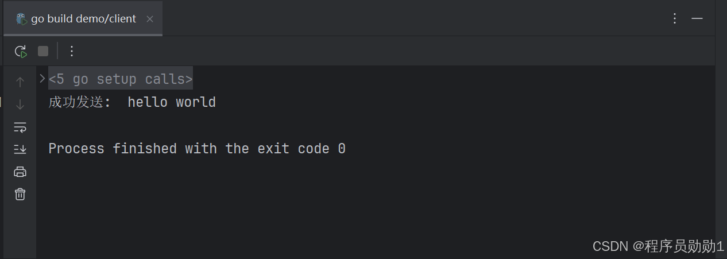727x259 pixels.
Task: Print the console output
Action: tap(20, 172)
